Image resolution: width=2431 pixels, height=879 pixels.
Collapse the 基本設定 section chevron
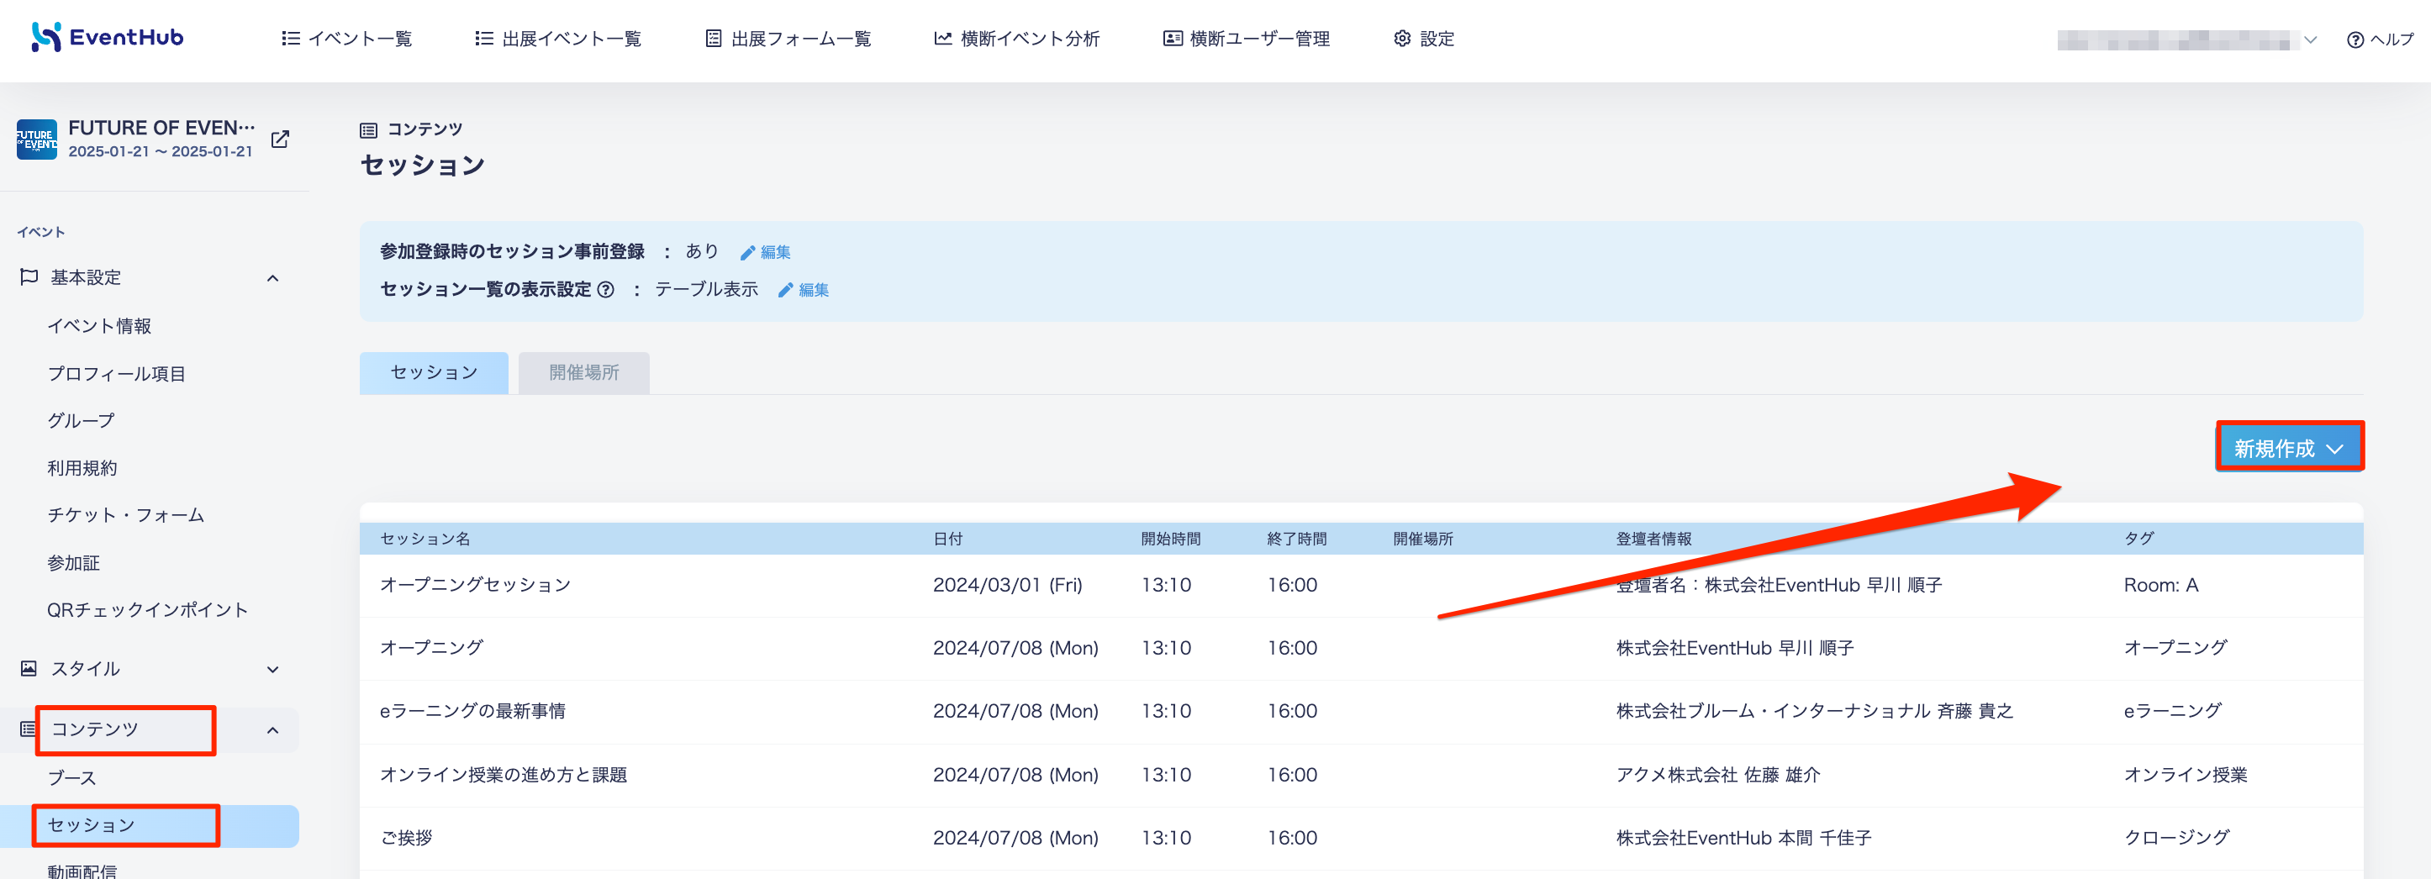272,278
